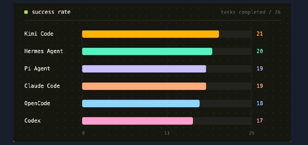This screenshot has width=308, height=145.
Task: Click the pink Codex bar
Action: [x=137, y=121]
